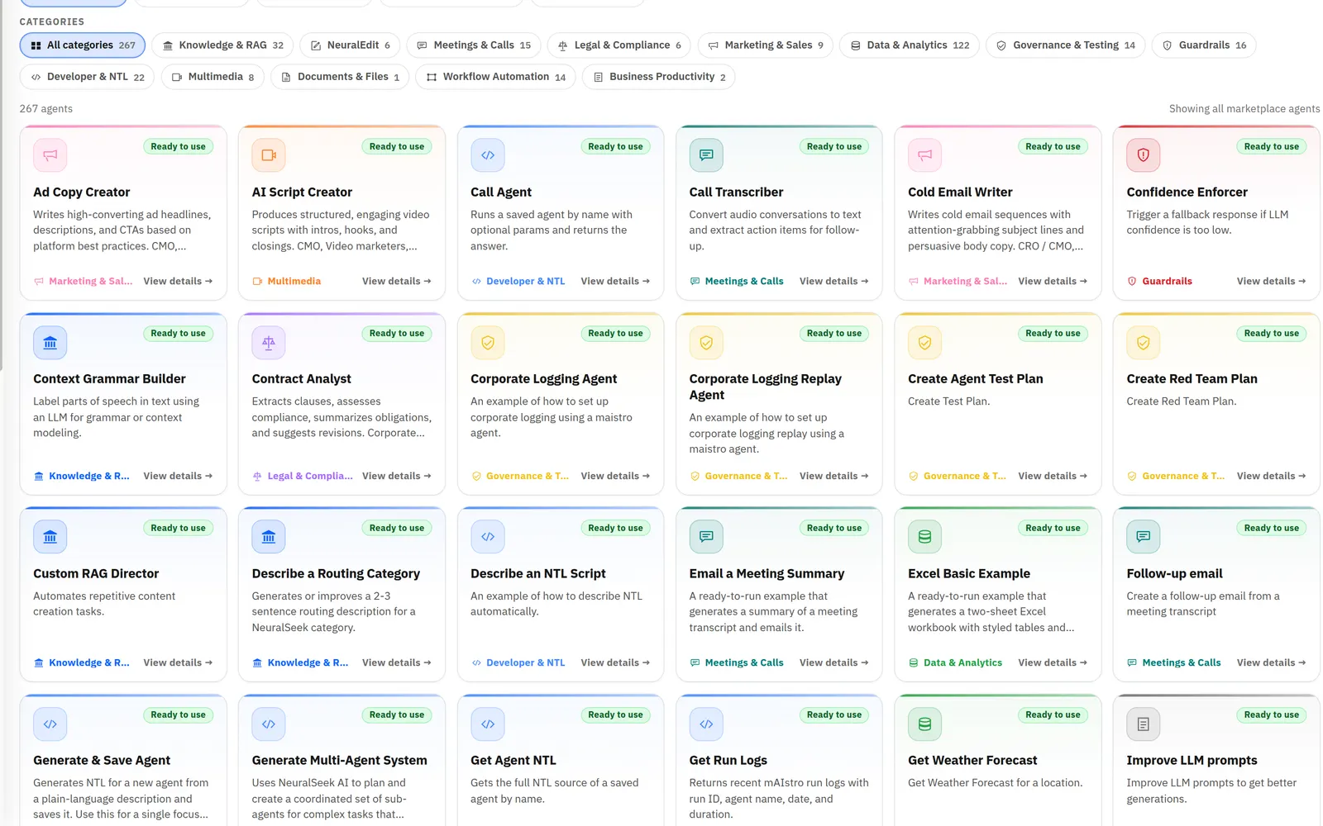1323x826 pixels.
Task: Click the Generate & Save Agent code icon
Action: (50, 724)
